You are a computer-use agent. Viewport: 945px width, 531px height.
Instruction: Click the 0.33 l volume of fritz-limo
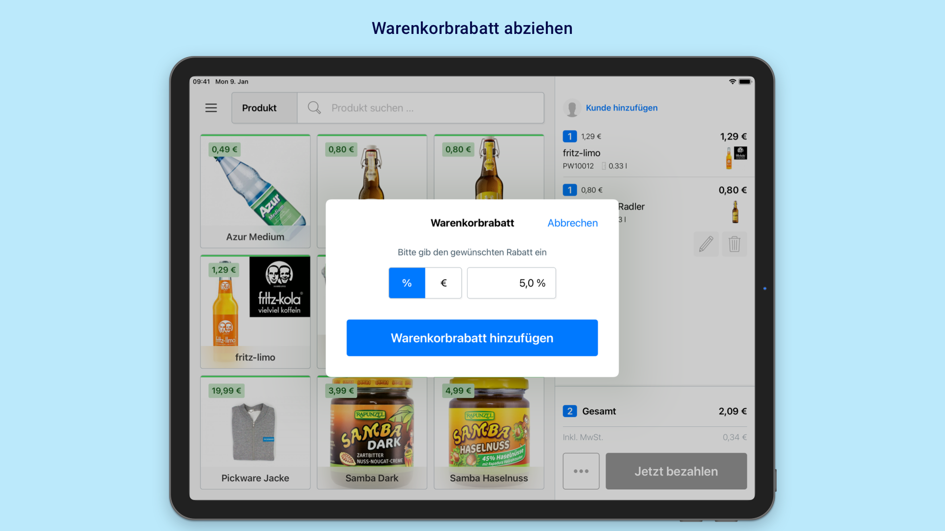[618, 166]
